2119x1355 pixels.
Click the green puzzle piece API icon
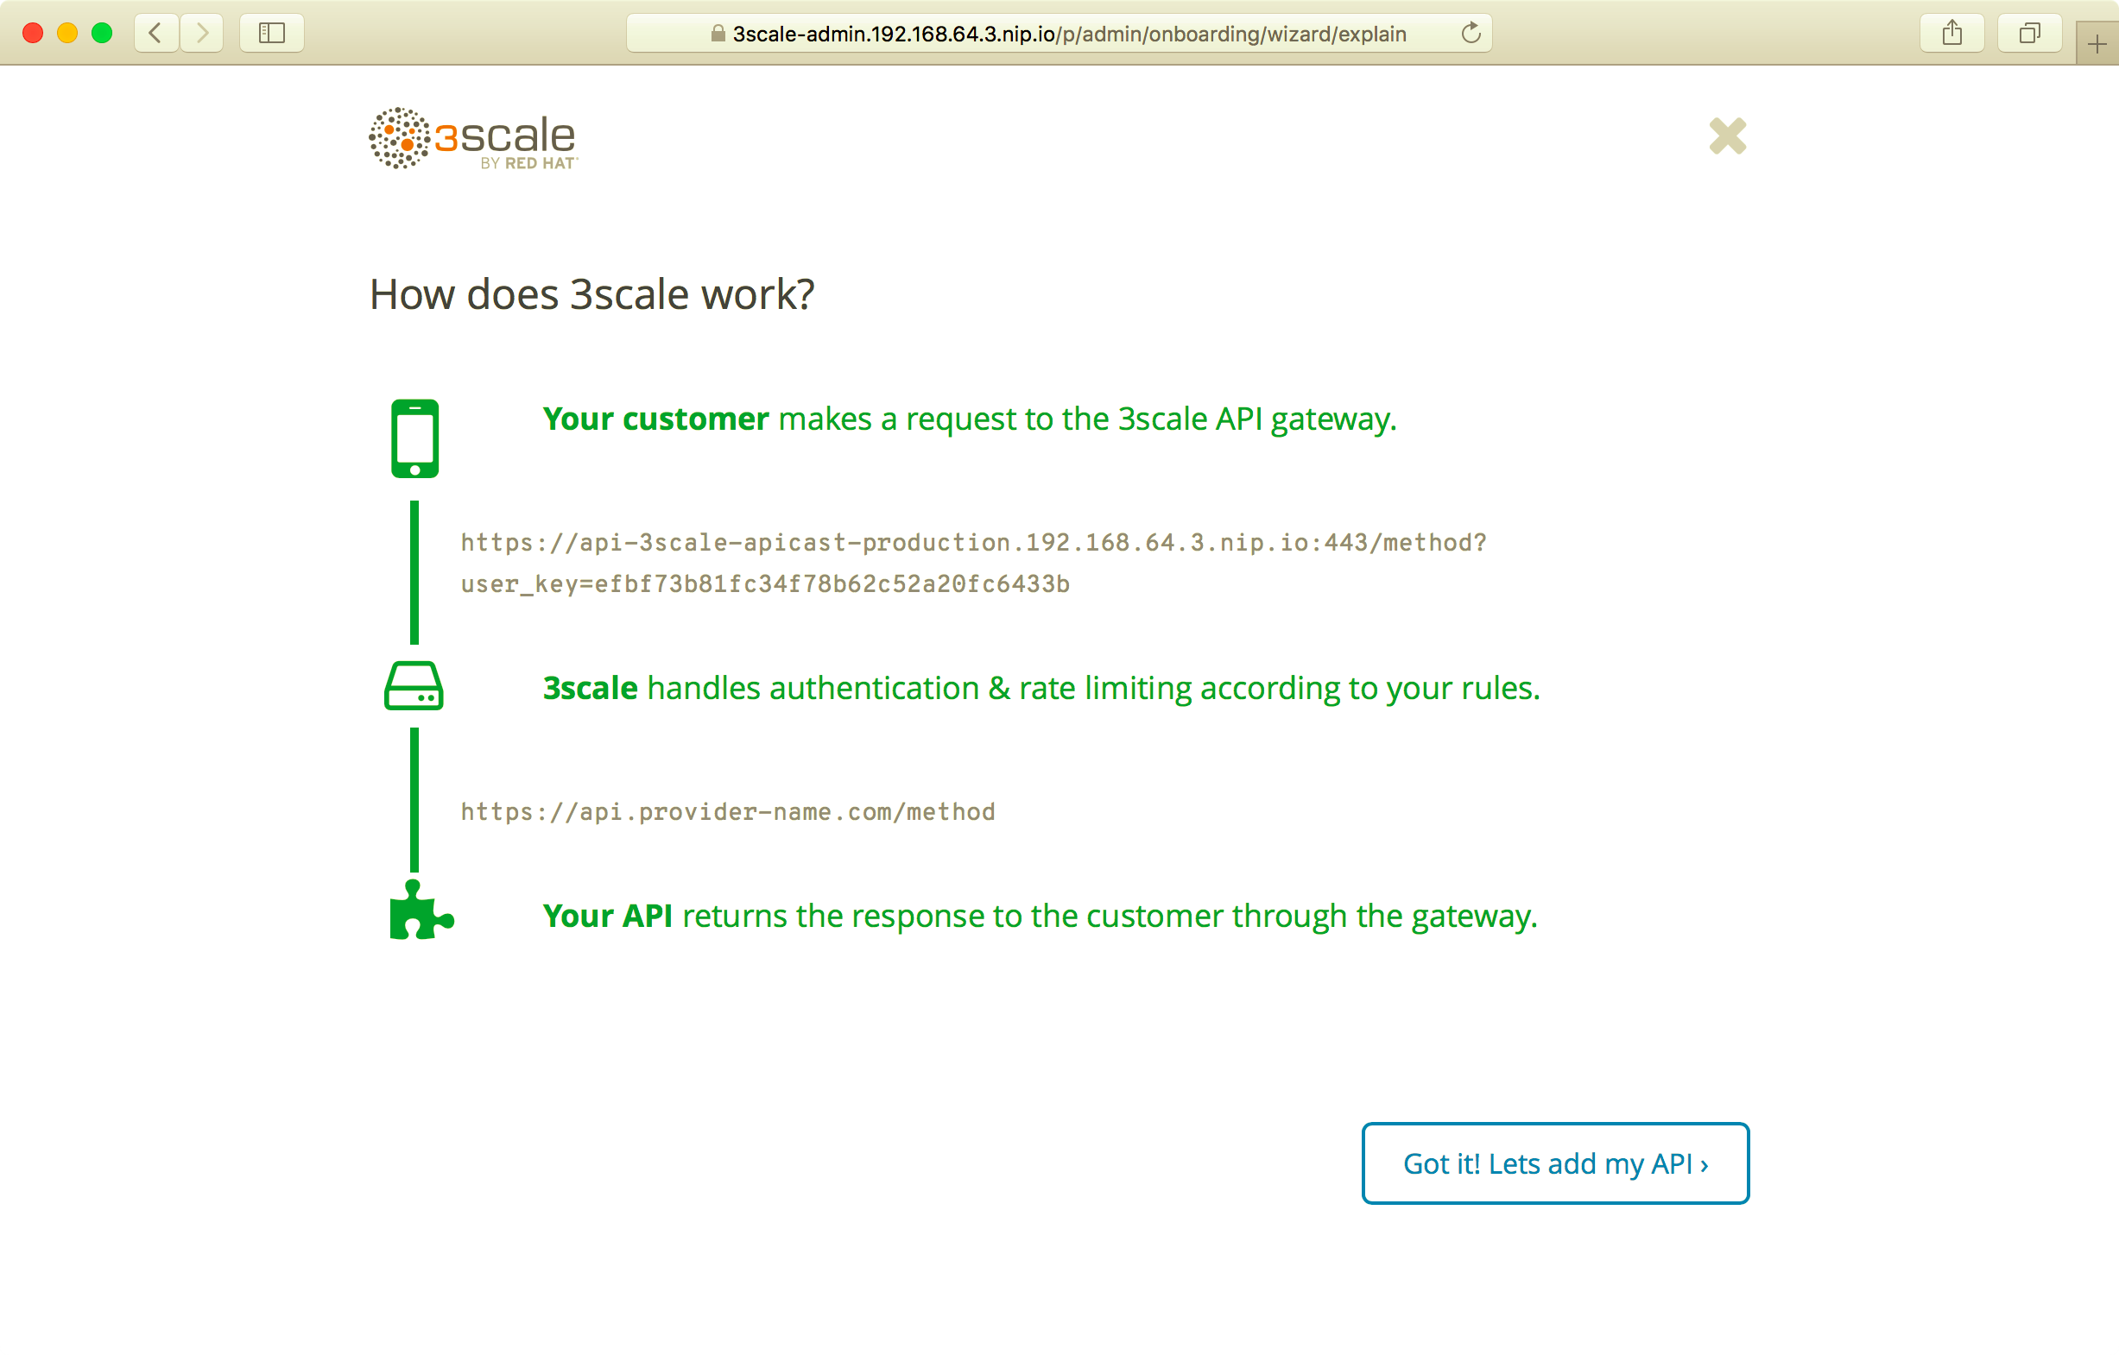click(421, 910)
